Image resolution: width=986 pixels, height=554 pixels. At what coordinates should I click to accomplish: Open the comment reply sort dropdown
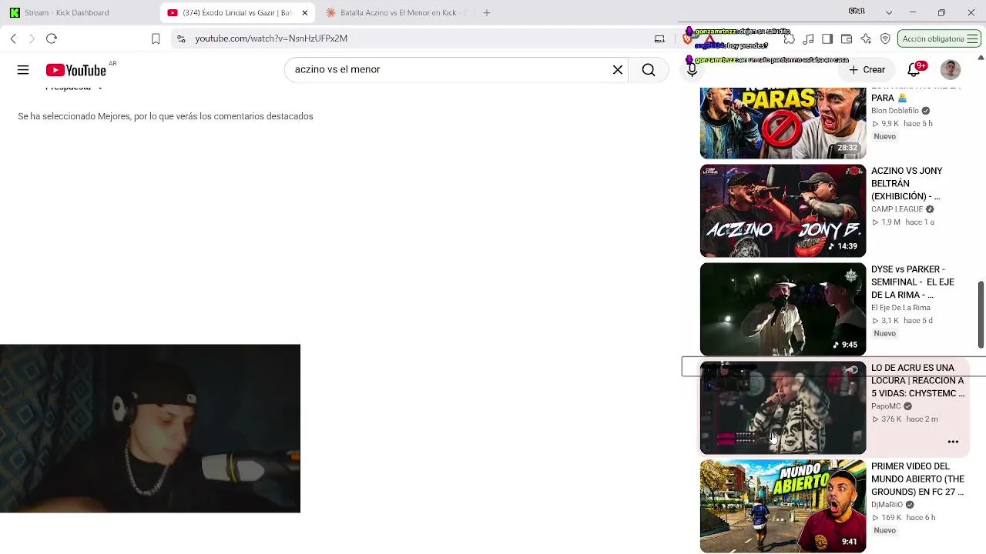tap(74, 87)
